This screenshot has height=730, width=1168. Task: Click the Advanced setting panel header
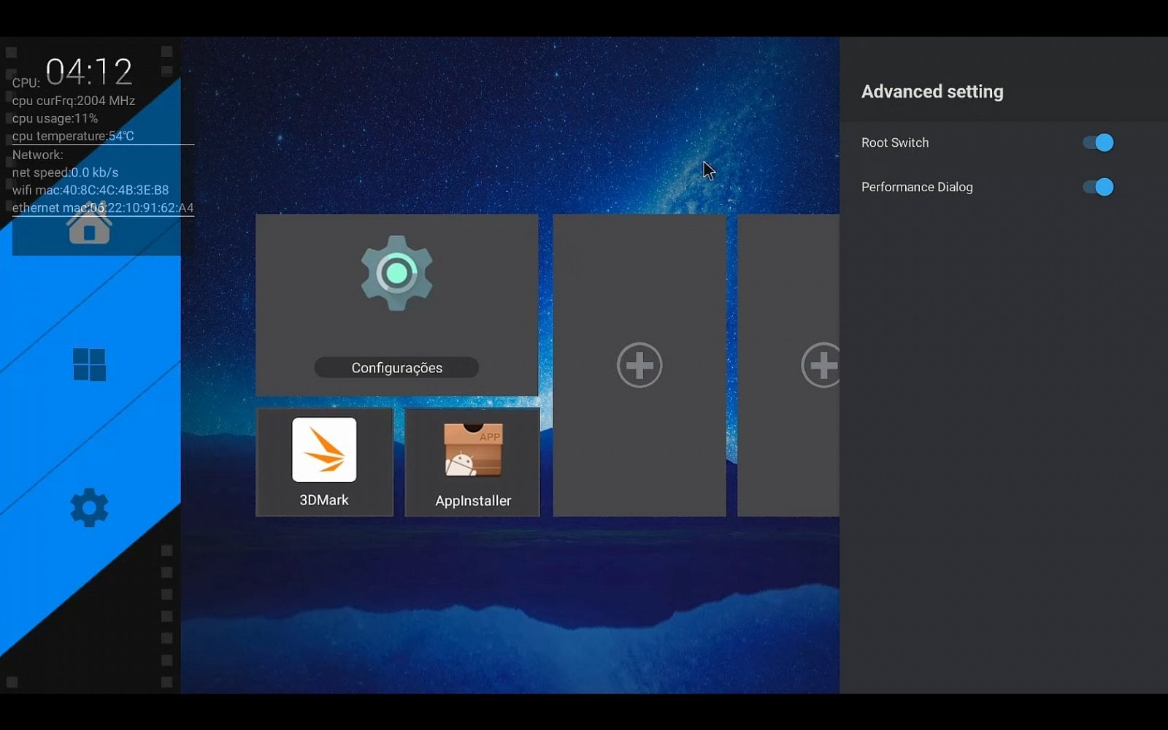[932, 91]
